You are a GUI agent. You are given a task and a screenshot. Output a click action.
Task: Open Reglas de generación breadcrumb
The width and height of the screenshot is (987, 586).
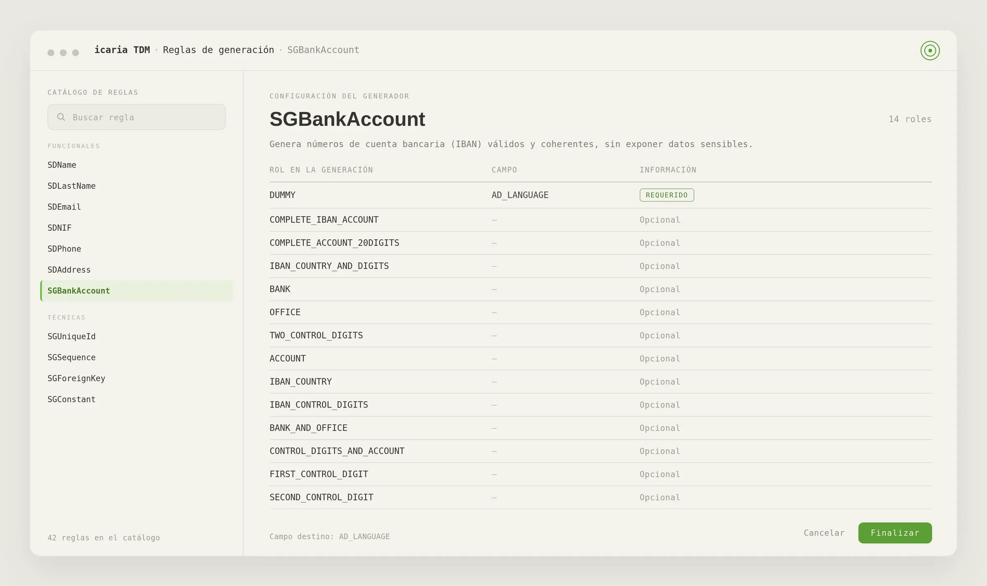218,50
